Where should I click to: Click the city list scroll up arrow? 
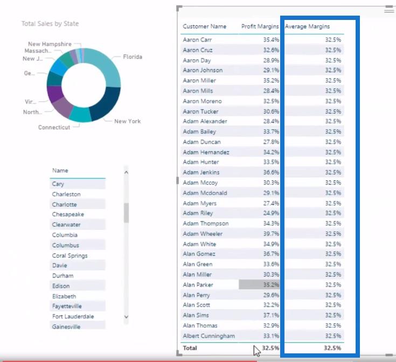click(x=126, y=172)
